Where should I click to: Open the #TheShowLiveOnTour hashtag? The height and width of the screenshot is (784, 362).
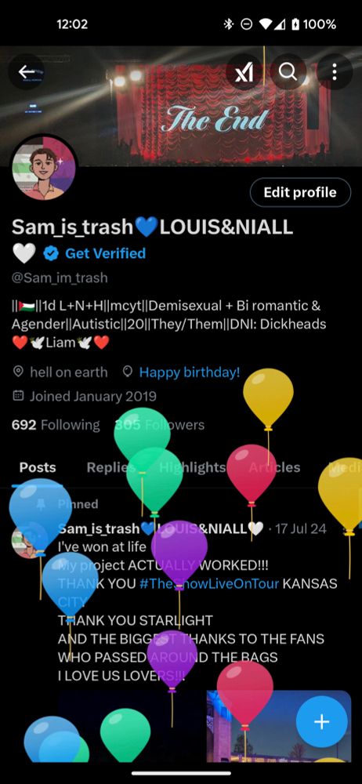click(x=209, y=584)
